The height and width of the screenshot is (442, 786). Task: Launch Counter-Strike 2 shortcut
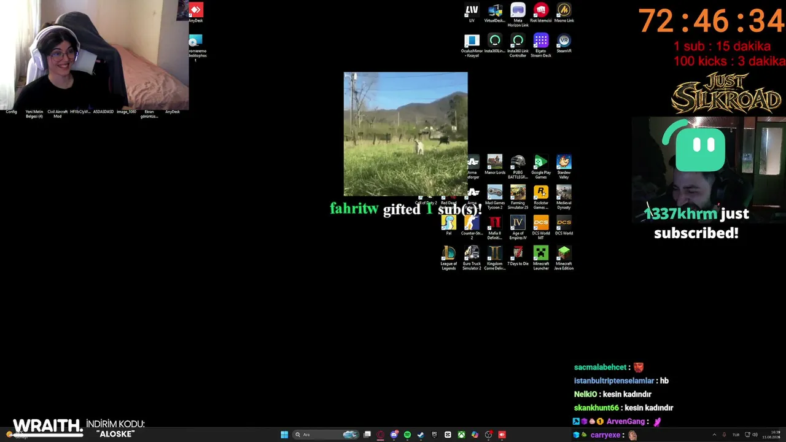(x=472, y=227)
